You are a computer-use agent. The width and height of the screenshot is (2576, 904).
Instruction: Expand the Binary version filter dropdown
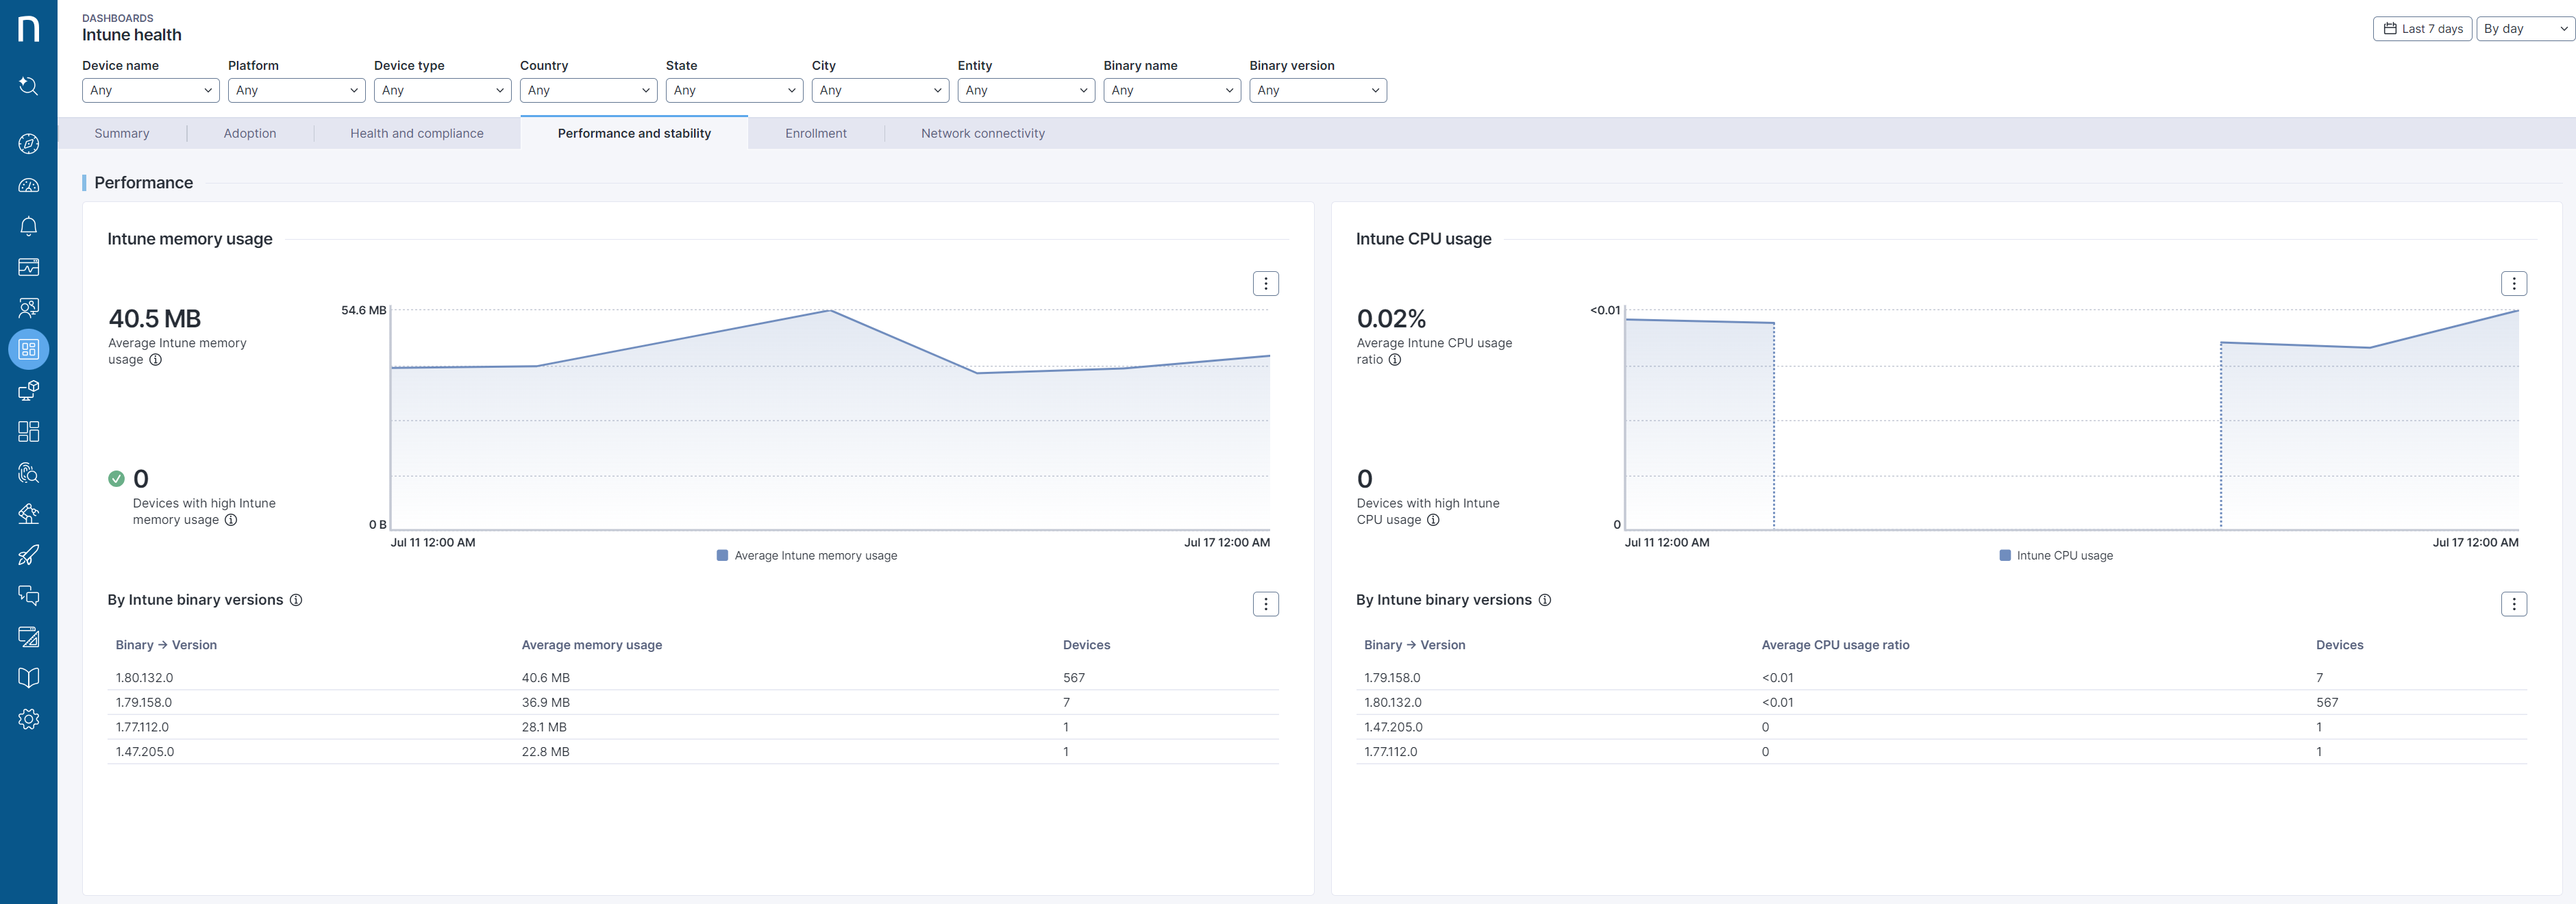pyautogui.click(x=1317, y=90)
